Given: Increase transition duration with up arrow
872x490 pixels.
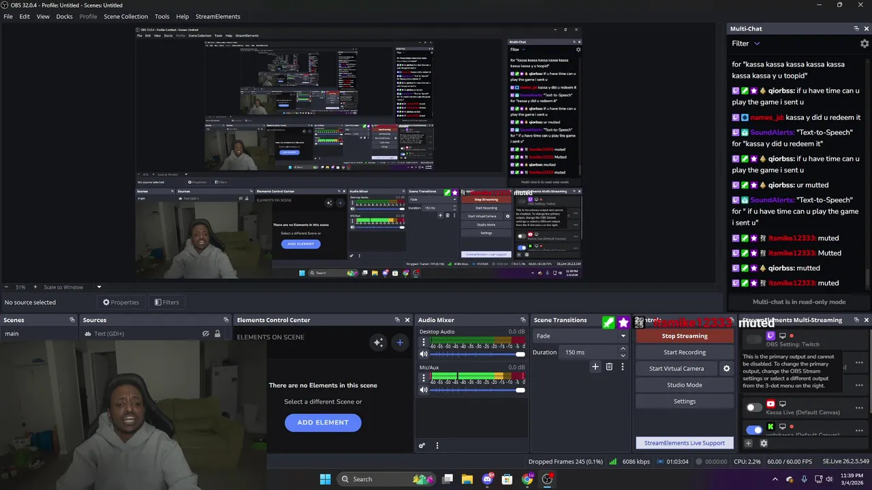Looking at the screenshot, I should (623, 349).
